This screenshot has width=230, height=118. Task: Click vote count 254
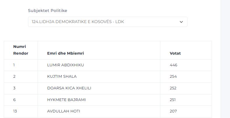[x=173, y=77]
